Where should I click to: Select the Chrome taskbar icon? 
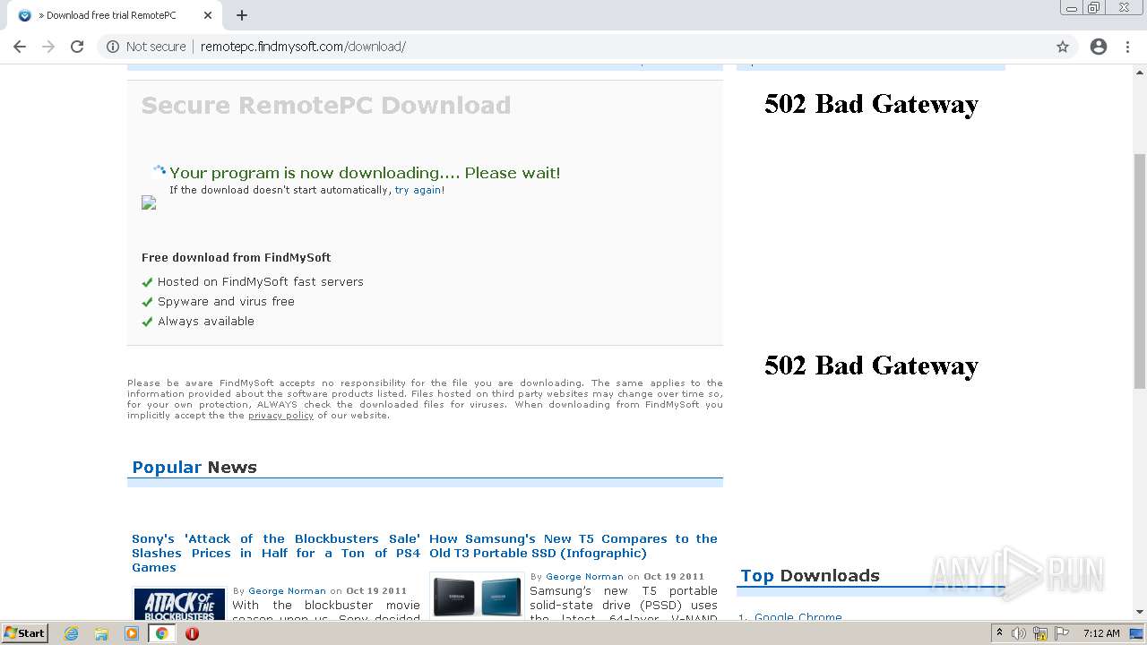tap(162, 633)
